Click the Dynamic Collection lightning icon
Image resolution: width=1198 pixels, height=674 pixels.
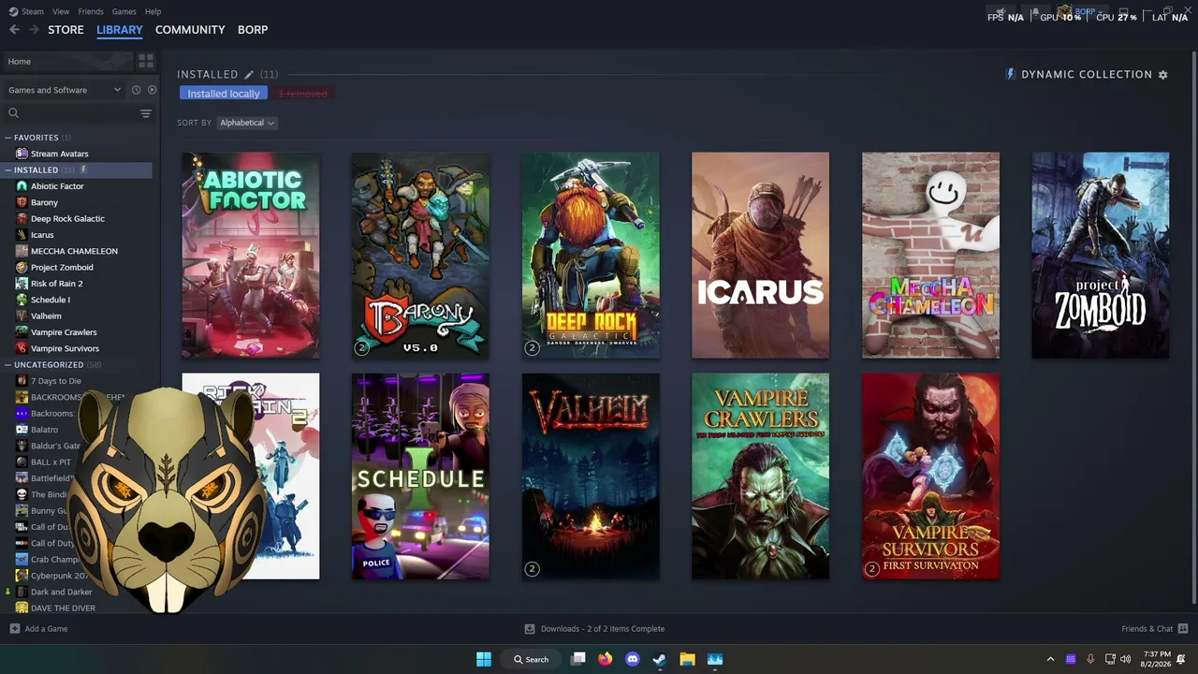point(1010,74)
